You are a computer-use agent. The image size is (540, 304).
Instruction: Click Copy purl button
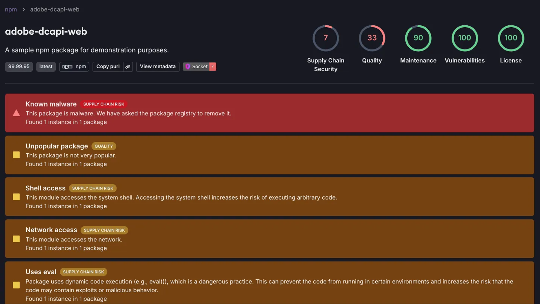[108, 66]
